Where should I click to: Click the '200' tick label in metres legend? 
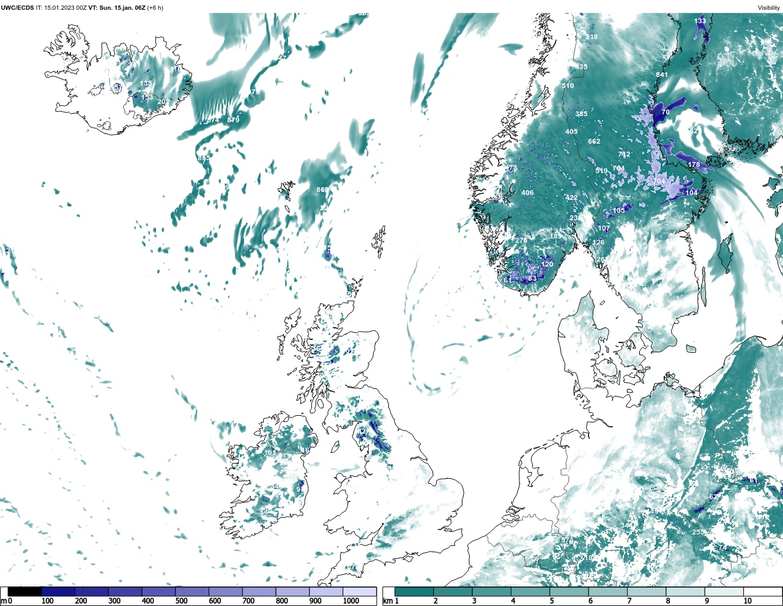pyautogui.click(x=81, y=601)
